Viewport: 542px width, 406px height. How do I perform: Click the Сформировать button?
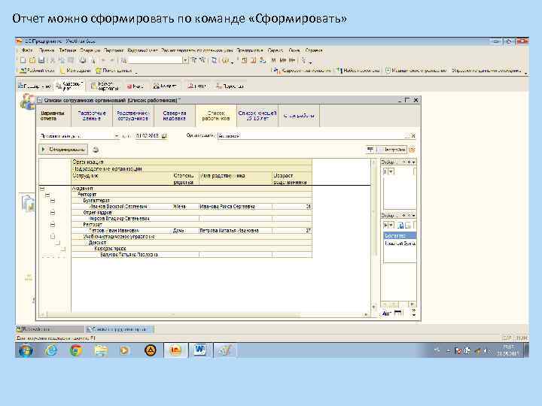63,150
